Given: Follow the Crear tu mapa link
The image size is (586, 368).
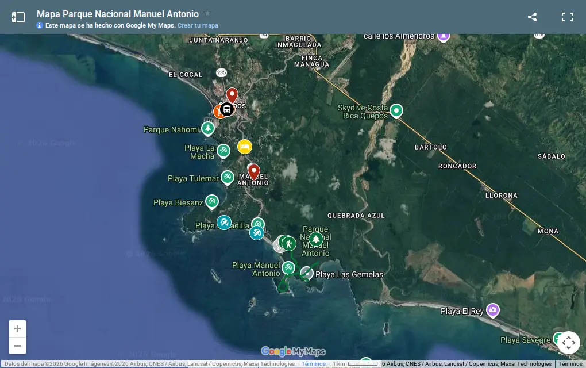Looking at the screenshot, I should [x=198, y=25].
